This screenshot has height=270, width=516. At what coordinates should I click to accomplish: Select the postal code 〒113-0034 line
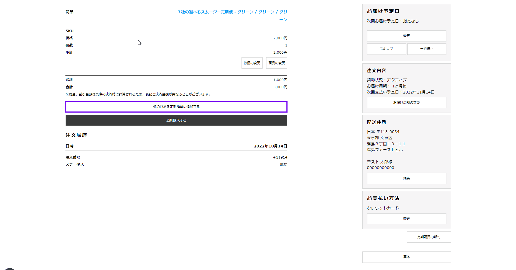pyautogui.click(x=383, y=132)
